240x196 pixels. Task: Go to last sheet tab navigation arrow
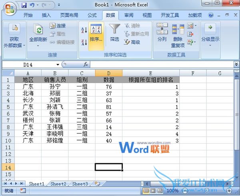(22, 184)
